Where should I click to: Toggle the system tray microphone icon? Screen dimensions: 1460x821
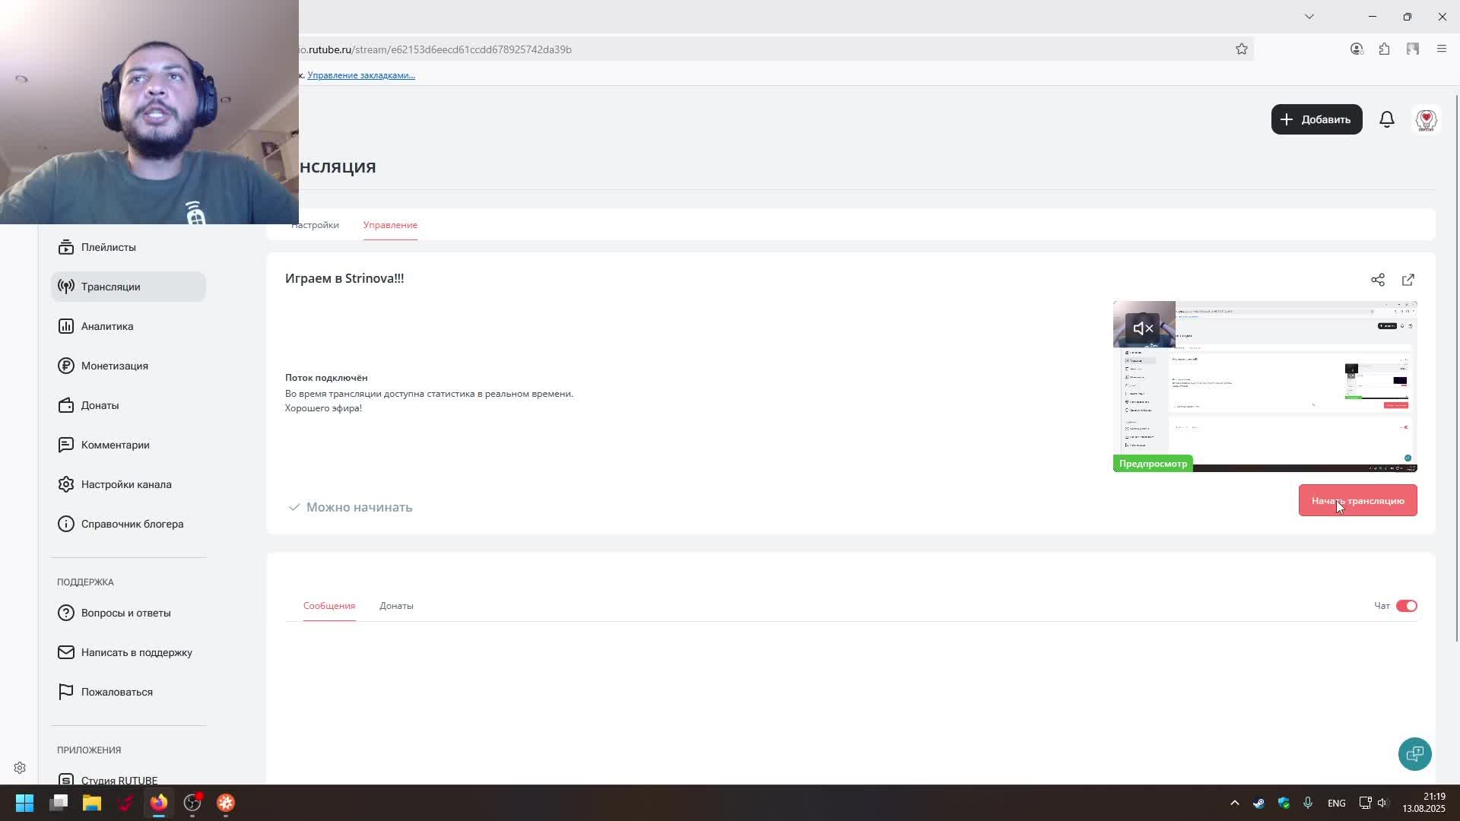(x=1307, y=803)
